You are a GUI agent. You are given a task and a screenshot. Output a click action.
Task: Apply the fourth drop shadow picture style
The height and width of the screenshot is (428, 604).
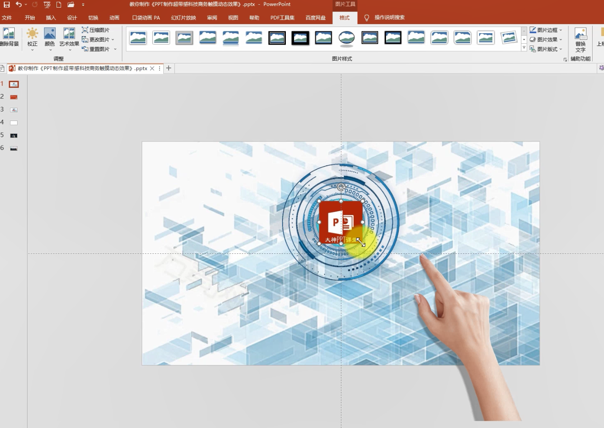point(208,37)
